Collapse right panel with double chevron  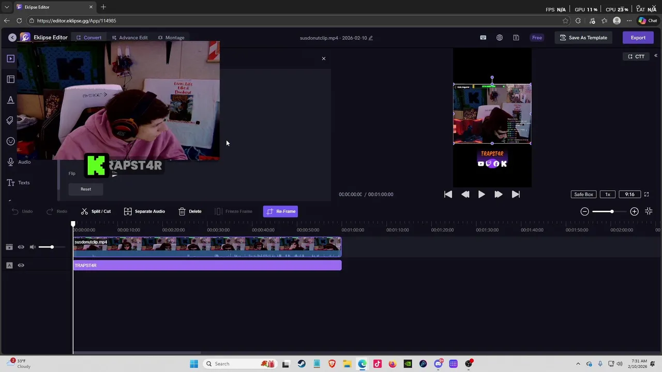pos(655,56)
